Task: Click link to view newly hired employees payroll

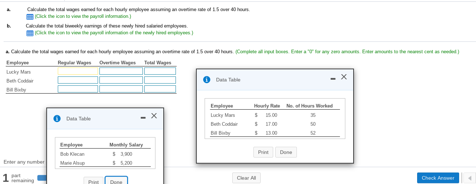Action: click(114, 33)
